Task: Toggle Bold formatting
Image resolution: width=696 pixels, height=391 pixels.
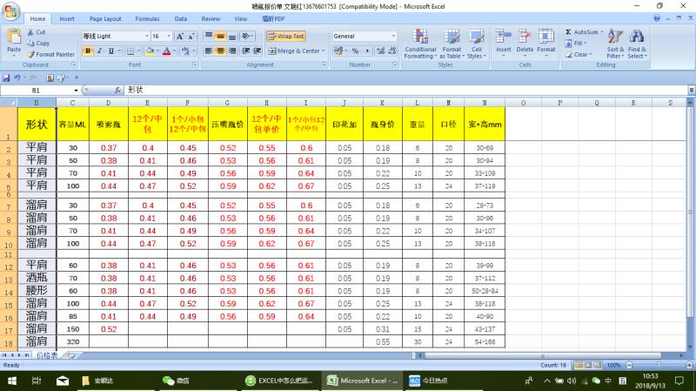Action: [x=88, y=51]
